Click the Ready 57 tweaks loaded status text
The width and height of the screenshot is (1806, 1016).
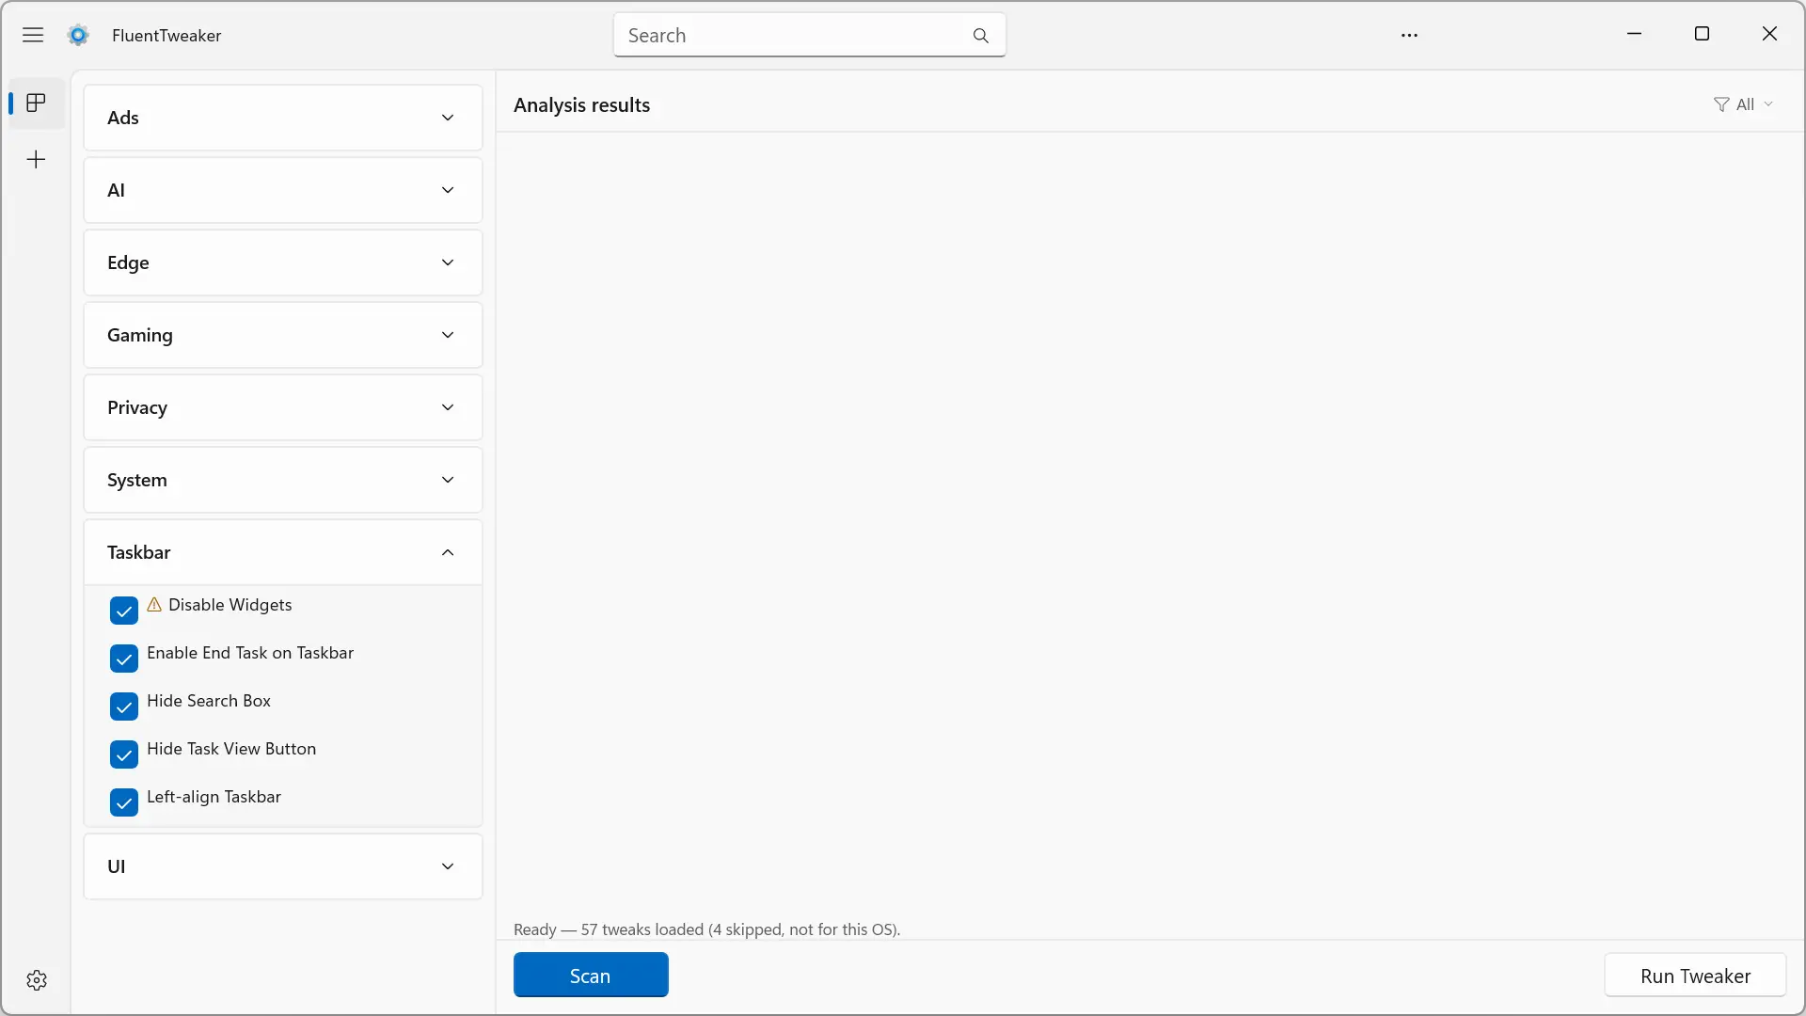(706, 929)
